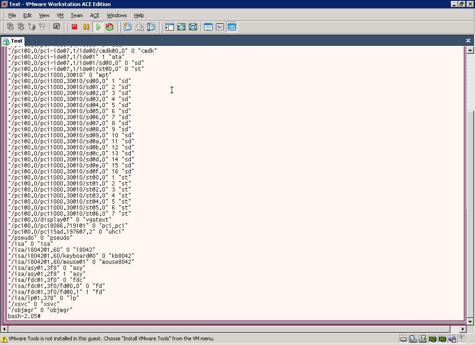Click the Reset virtual machine icon
Viewport: 475px width, 345px height.
pyautogui.click(x=109, y=27)
